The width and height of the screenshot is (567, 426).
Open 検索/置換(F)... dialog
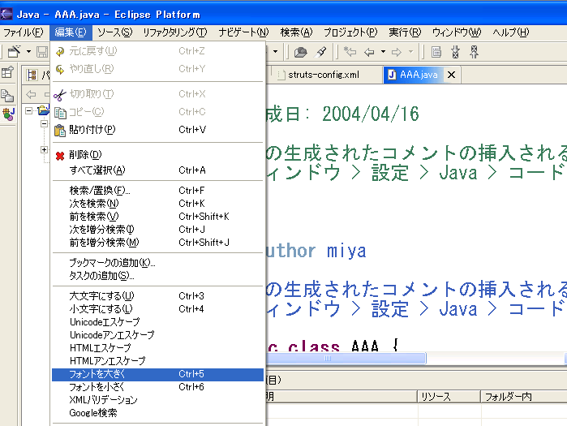coord(157,190)
